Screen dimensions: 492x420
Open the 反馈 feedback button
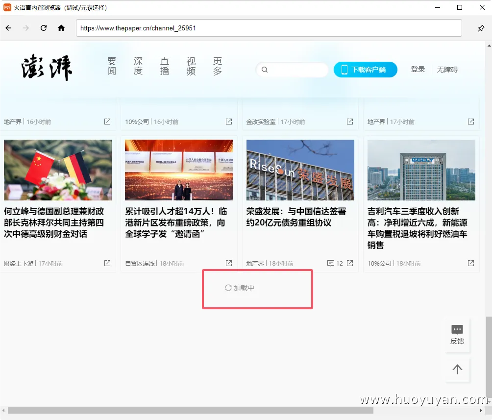(457, 335)
